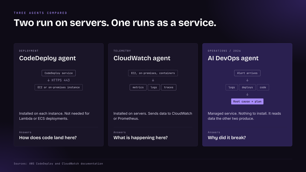Select the 'code' chip

(263, 87)
